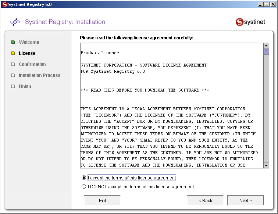Close the Systinet Registry installer window
This screenshot has width=278, height=214.
tap(273, 4)
